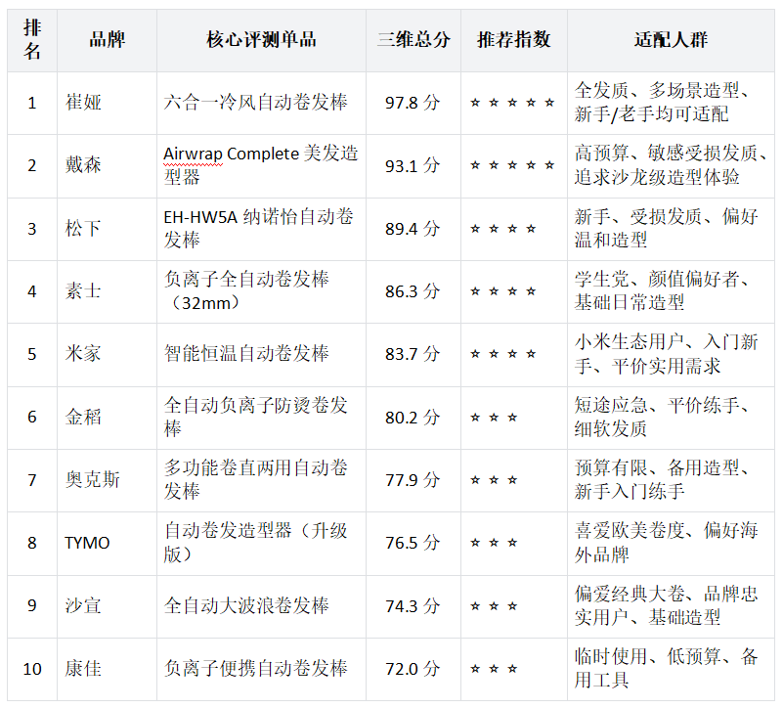Screen dimensions: 783x708
Task: Select score 97.8 分
Action: point(413,103)
